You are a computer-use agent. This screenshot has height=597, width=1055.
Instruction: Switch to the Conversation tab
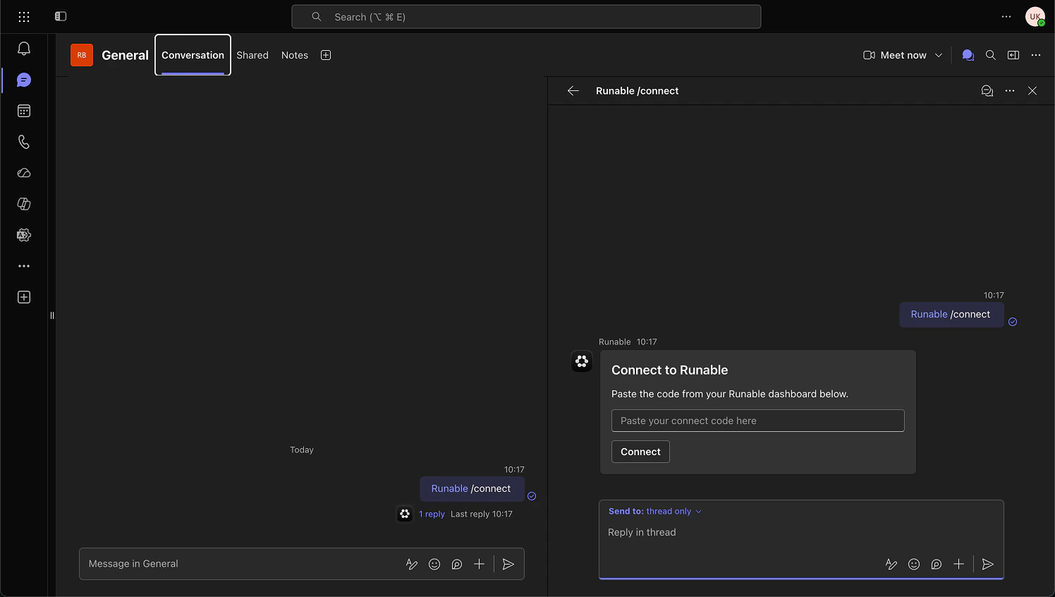click(193, 55)
